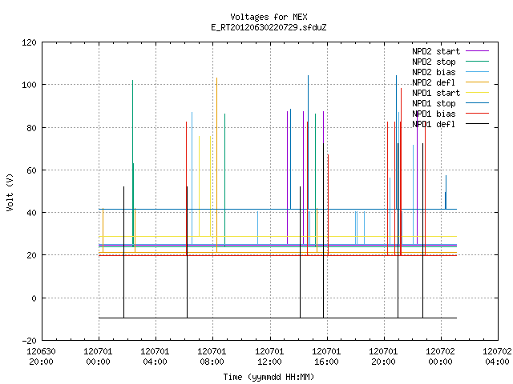This screenshot has height=384, width=513.
Task: Click the 'NPD1 defl' legend label
Action: 434,125
